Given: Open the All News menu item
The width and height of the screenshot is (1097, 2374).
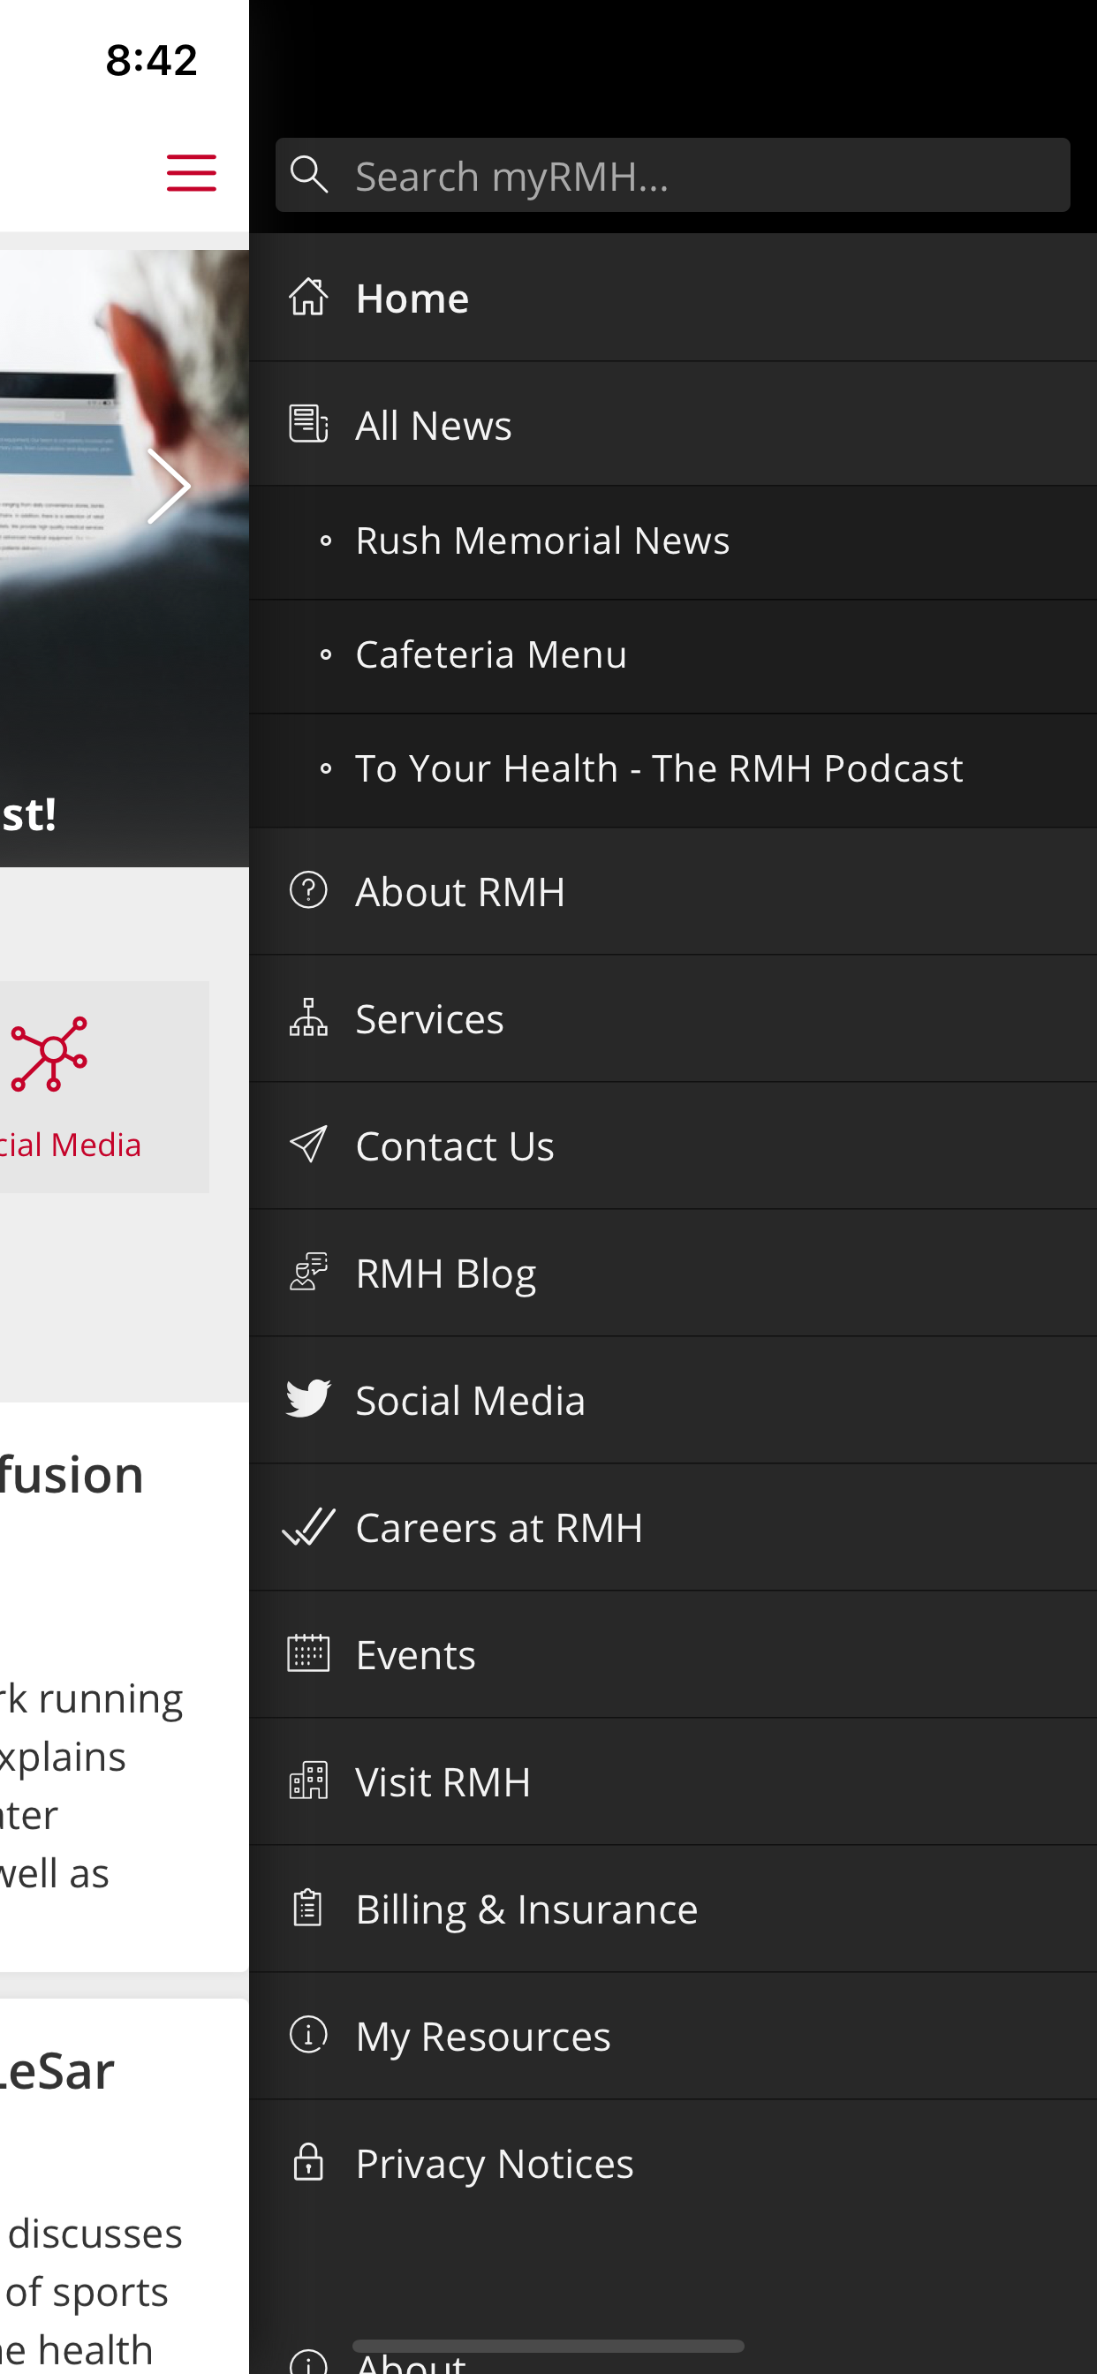Looking at the screenshot, I should 673,424.
